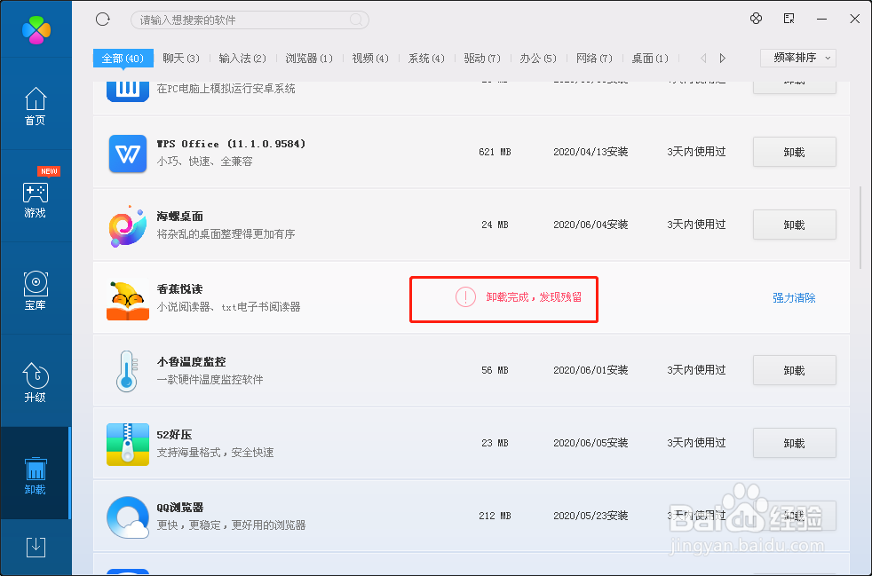Screen dimensions: 872x576
Task: Click the 小鲁温度监控 name text
Action: tap(191, 362)
